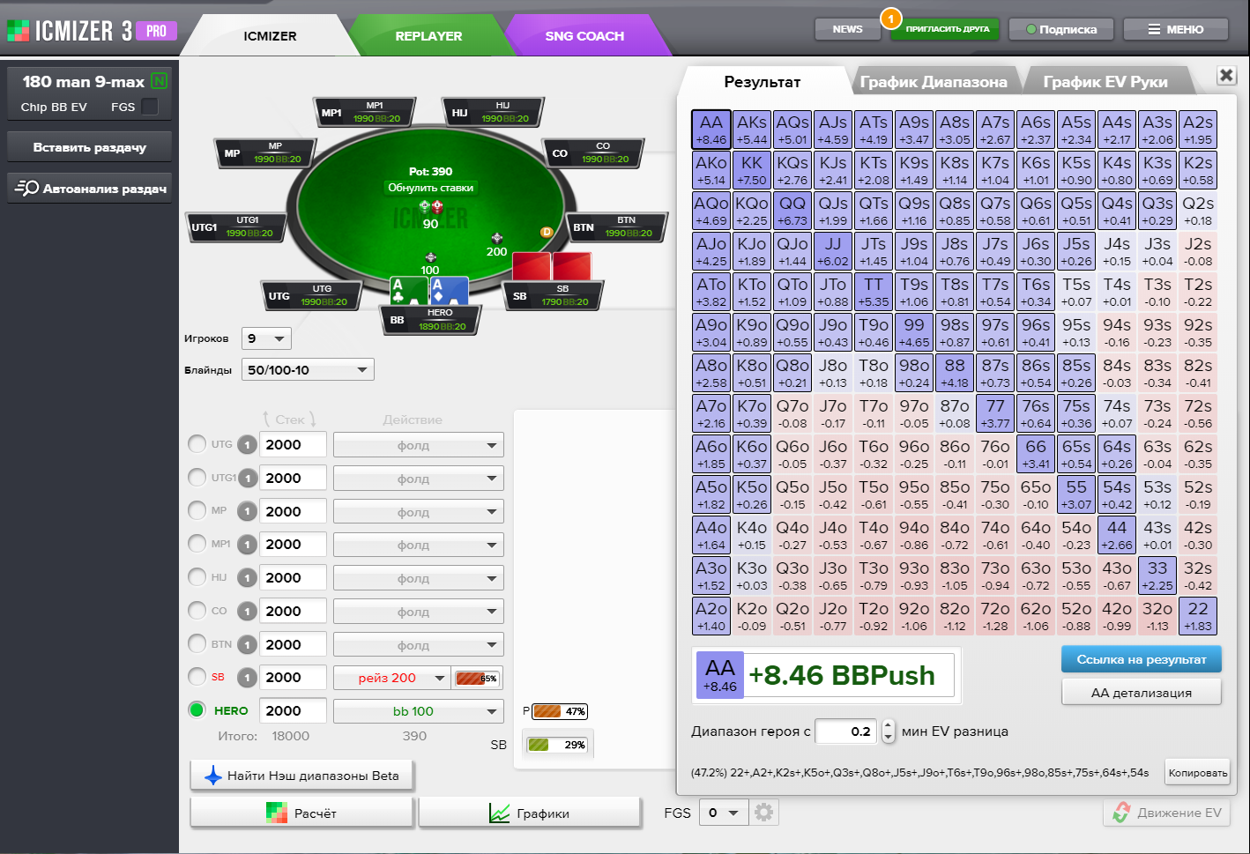Click the SB face-down red cards

(552, 266)
